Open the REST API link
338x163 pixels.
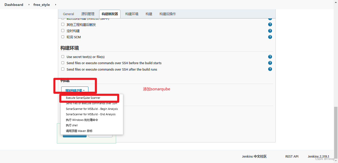coord(292,156)
